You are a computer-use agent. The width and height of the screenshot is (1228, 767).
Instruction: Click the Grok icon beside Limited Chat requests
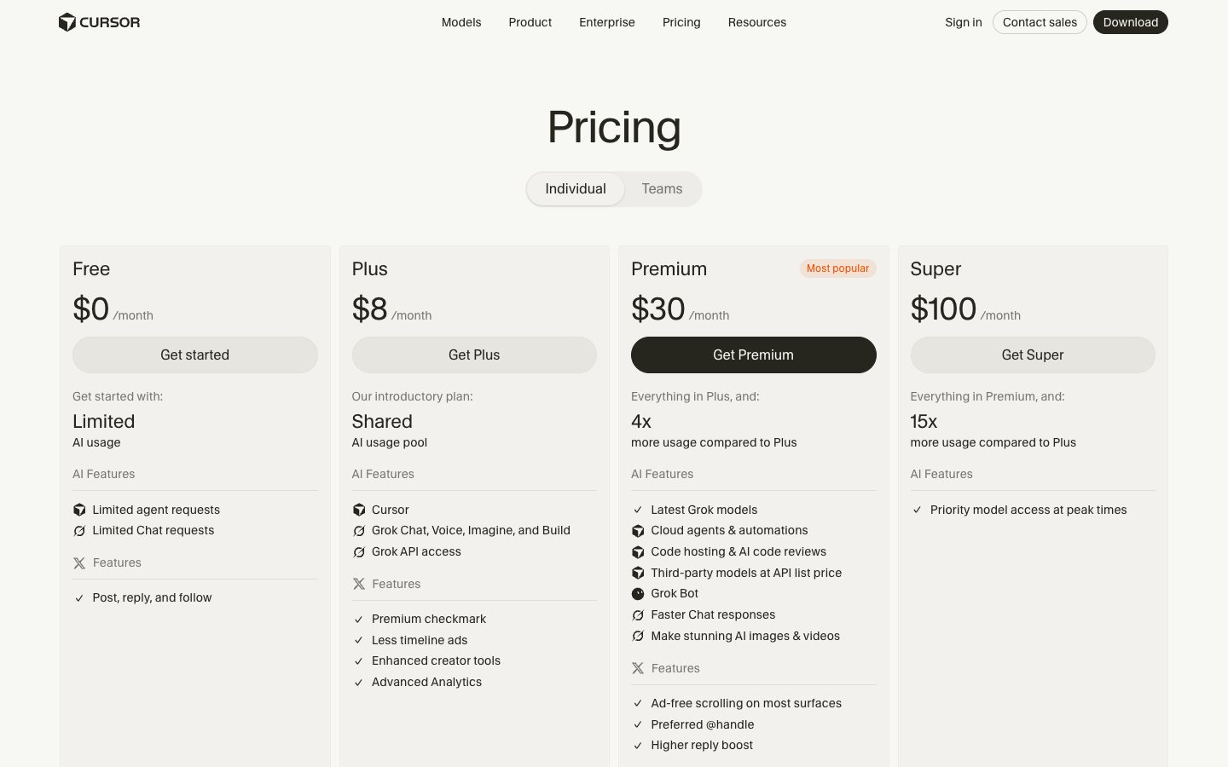click(79, 531)
